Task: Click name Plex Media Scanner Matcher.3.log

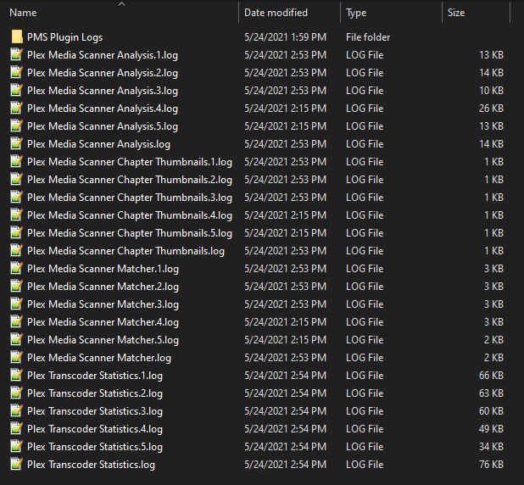Action: [103, 304]
